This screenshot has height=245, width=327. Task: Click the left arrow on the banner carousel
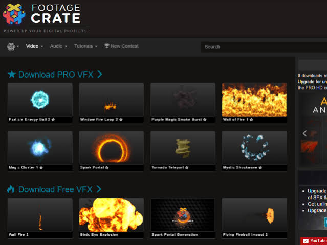coord(305,133)
